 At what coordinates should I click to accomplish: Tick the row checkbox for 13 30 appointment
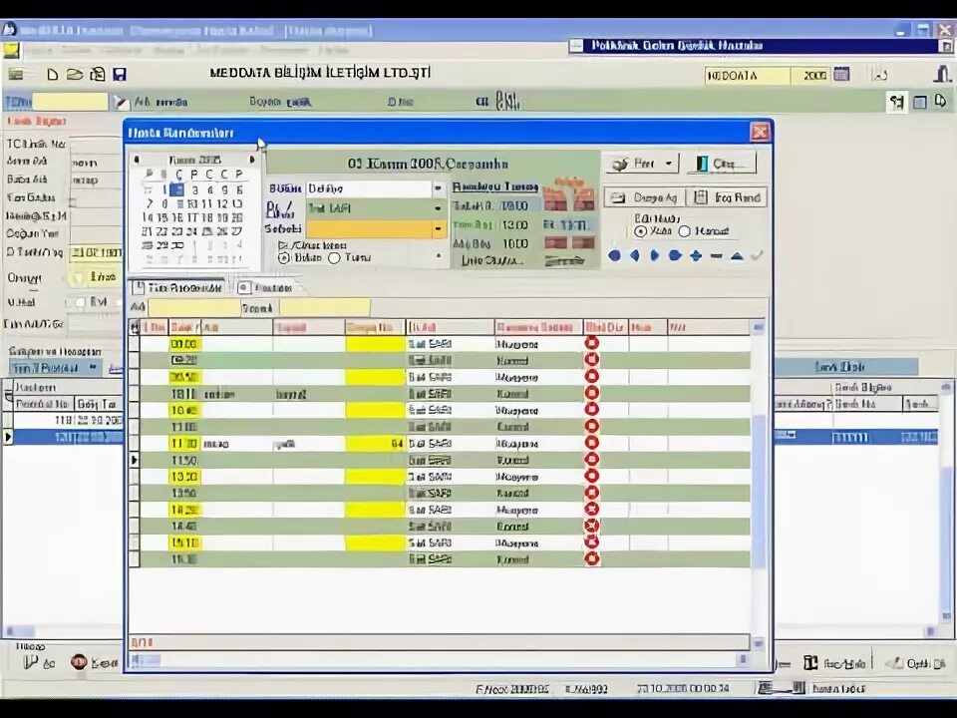click(x=135, y=477)
